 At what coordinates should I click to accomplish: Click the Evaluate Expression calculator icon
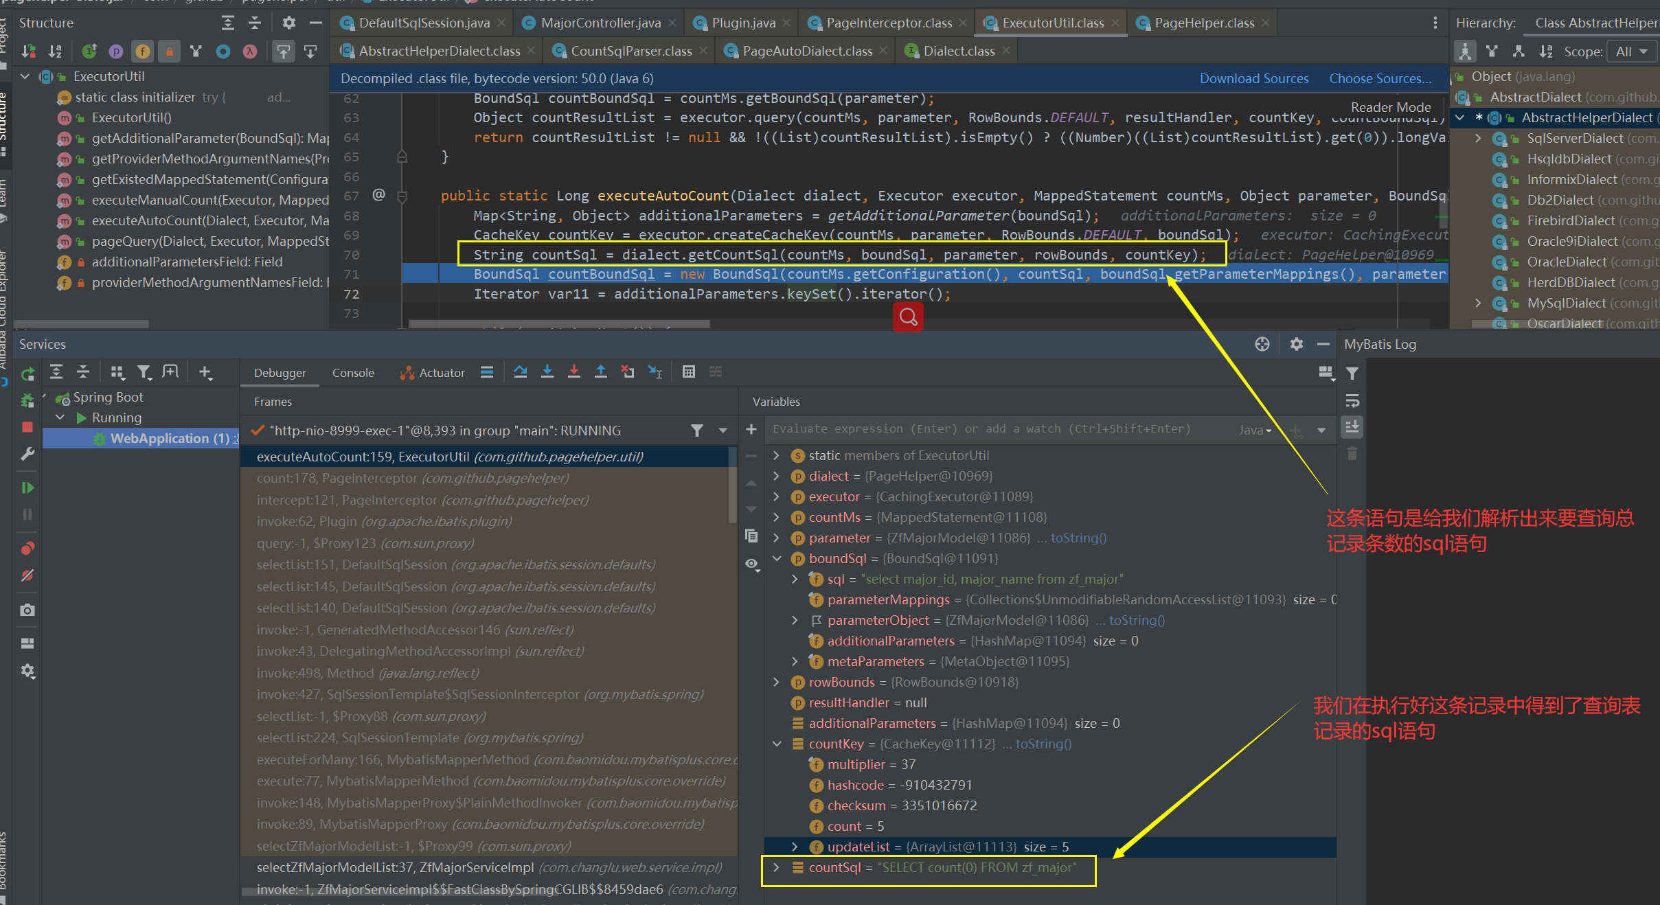coord(688,372)
